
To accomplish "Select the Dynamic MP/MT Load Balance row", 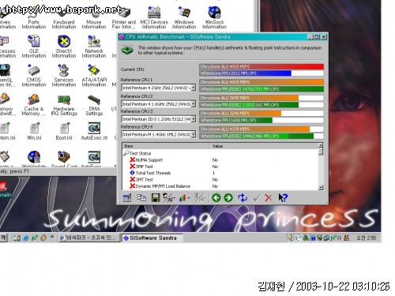I will (220, 186).
